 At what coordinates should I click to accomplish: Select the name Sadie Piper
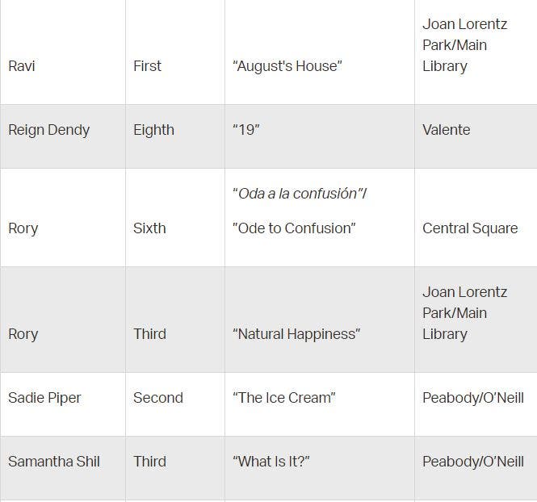coord(47,398)
